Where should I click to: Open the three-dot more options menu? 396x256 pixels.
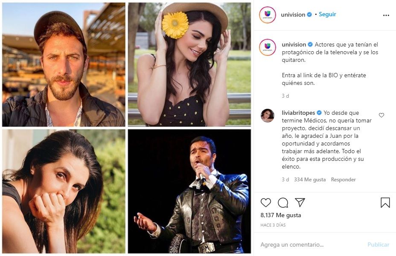(x=386, y=15)
